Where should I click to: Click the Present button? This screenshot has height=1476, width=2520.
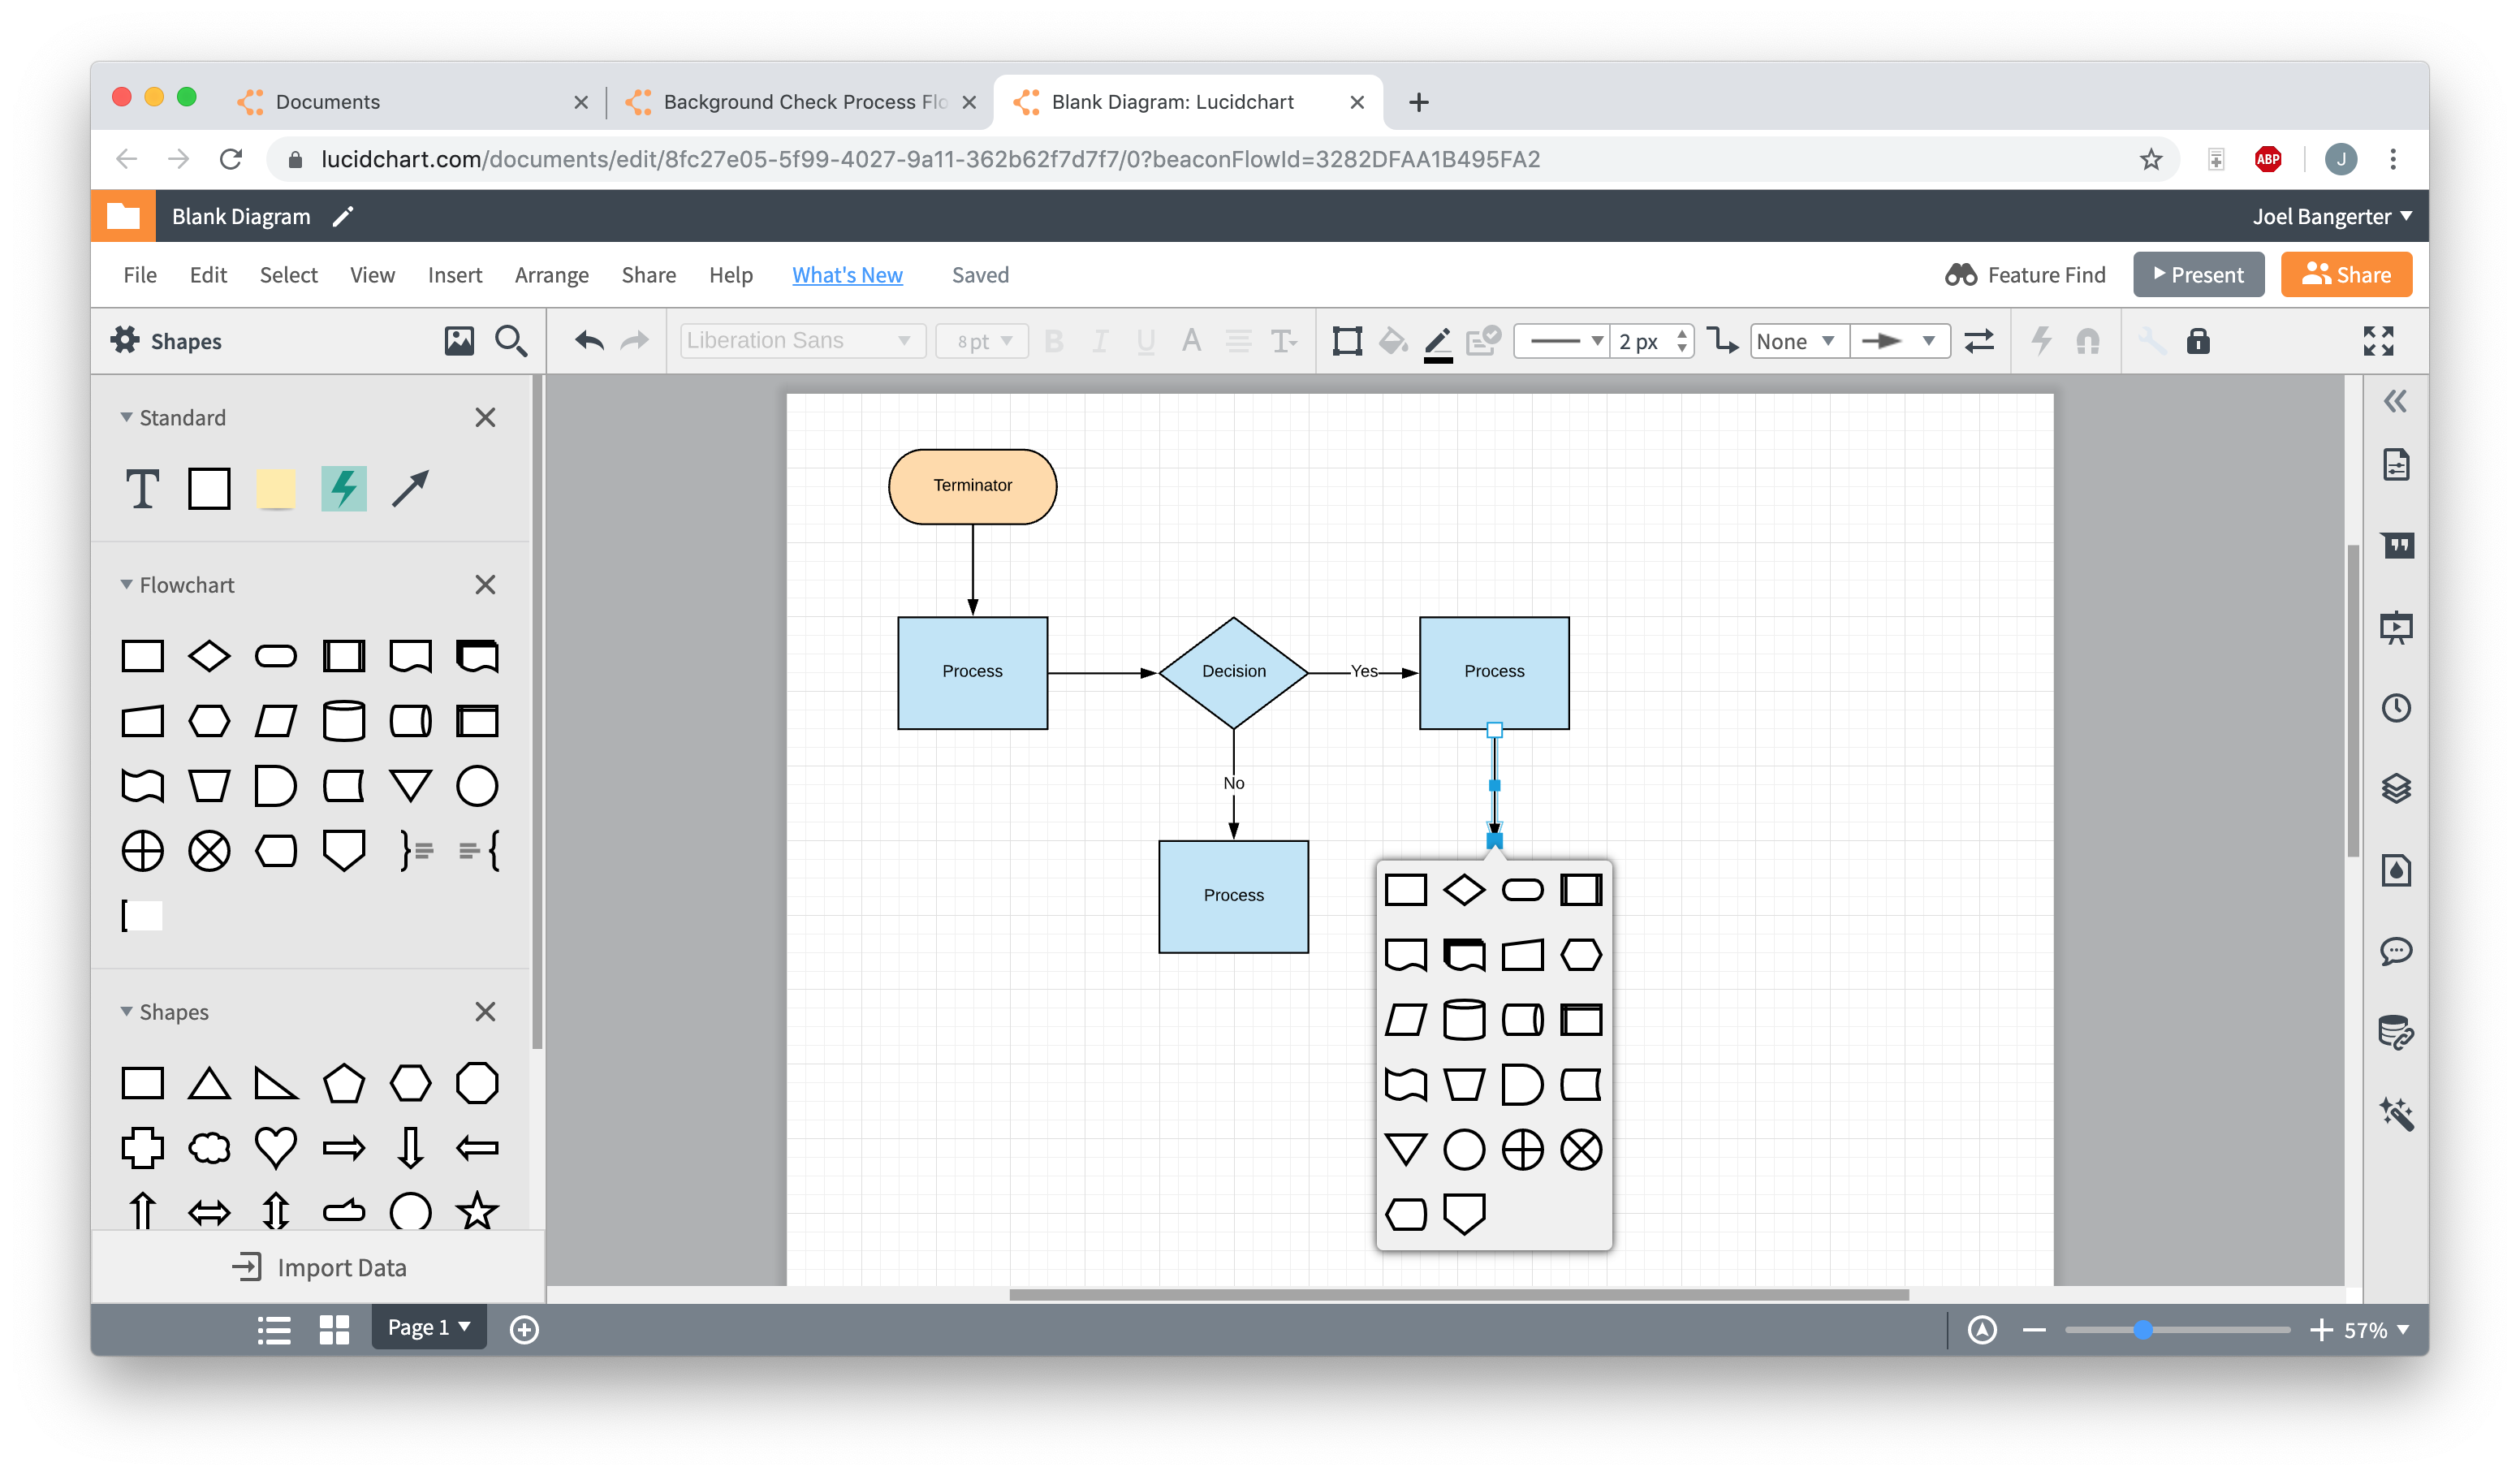2195,274
